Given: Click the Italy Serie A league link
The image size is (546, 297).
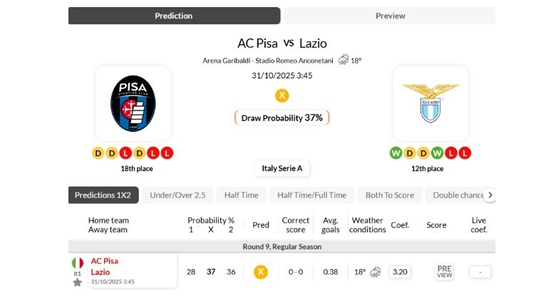Looking at the screenshot, I should (282, 169).
